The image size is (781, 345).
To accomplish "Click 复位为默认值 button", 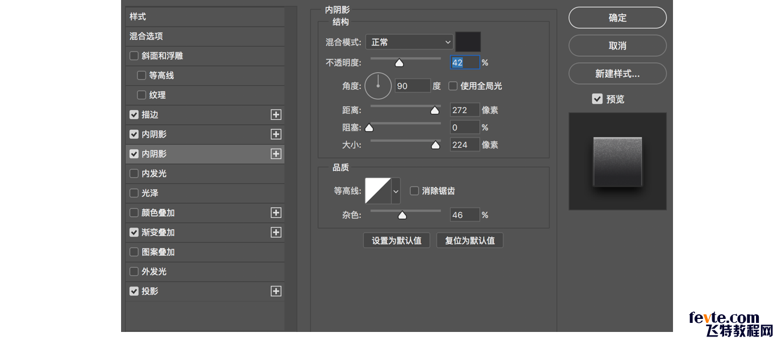I will click(470, 241).
